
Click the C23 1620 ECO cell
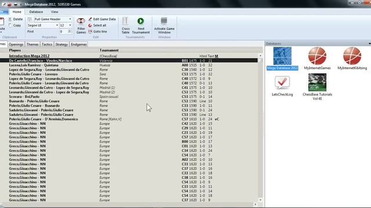[189, 132]
